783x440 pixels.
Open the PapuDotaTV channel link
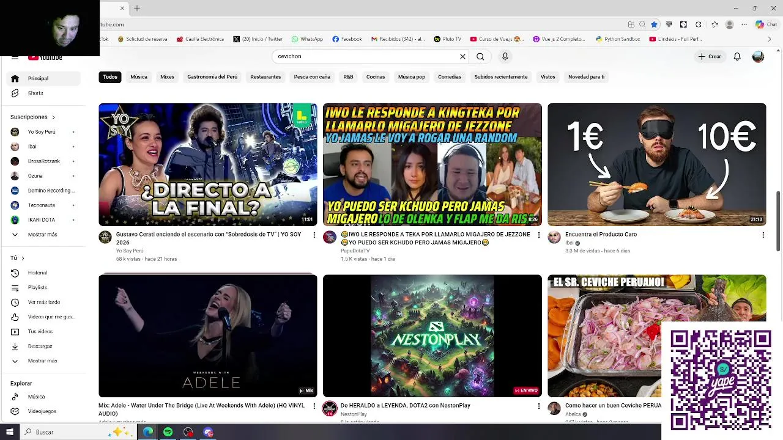pyautogui.click(x=355, y=251)
